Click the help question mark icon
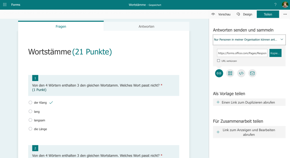The width and height of the screenshot is (290, 158). [x=275, y=5]
